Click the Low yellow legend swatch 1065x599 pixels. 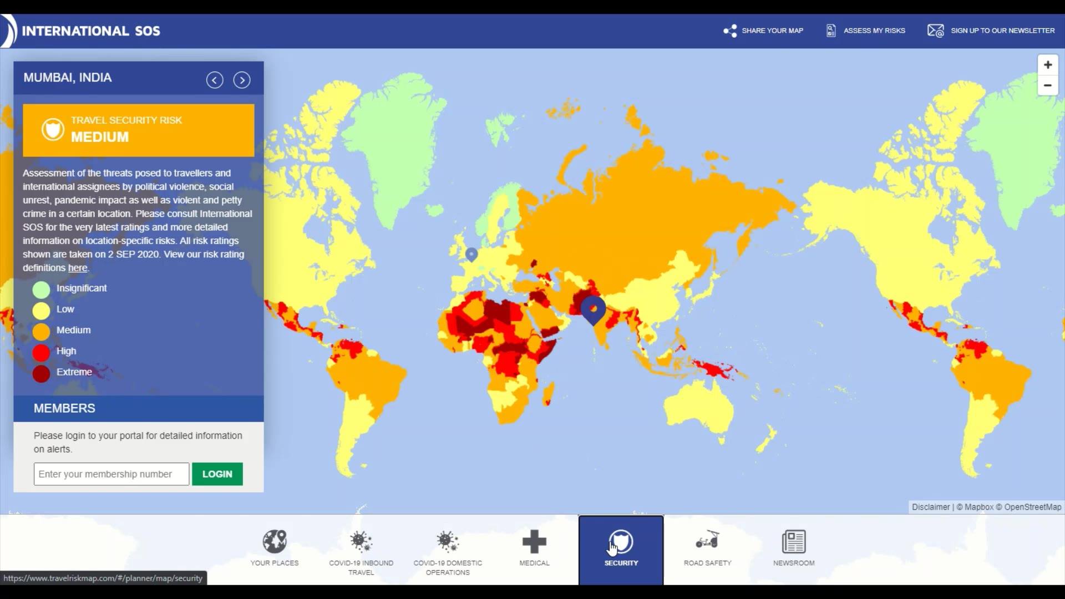[41, 311]
